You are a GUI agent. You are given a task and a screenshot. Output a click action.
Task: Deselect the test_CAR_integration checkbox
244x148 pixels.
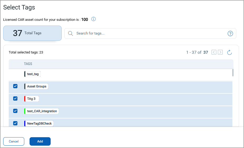15,111
